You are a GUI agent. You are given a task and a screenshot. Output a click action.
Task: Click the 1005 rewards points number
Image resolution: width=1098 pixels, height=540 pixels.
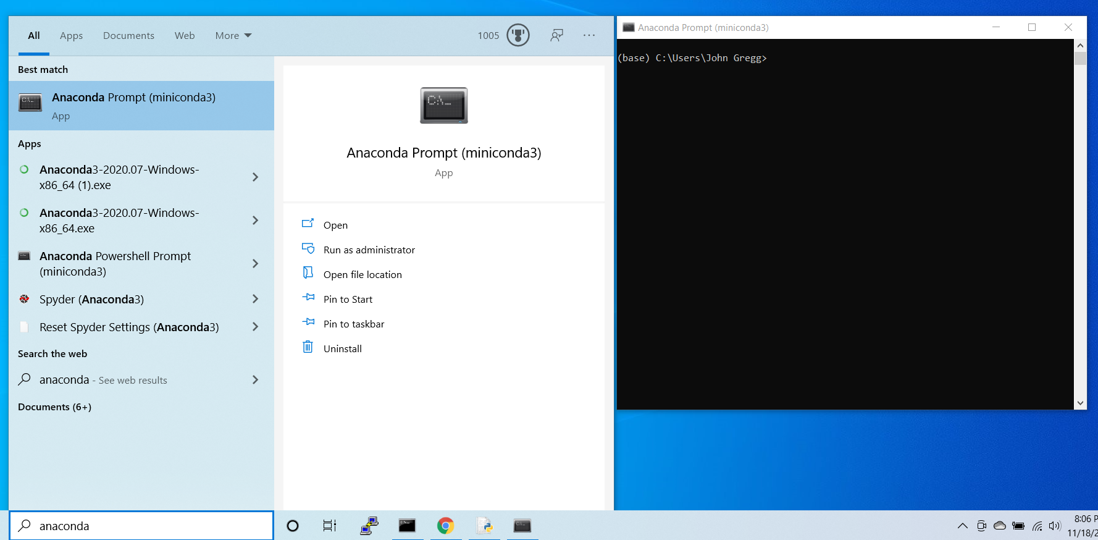click(x=488, y=35)
